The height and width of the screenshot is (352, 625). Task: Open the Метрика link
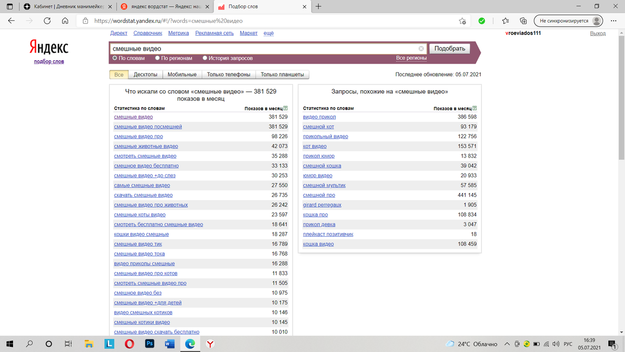pos(179,33)
